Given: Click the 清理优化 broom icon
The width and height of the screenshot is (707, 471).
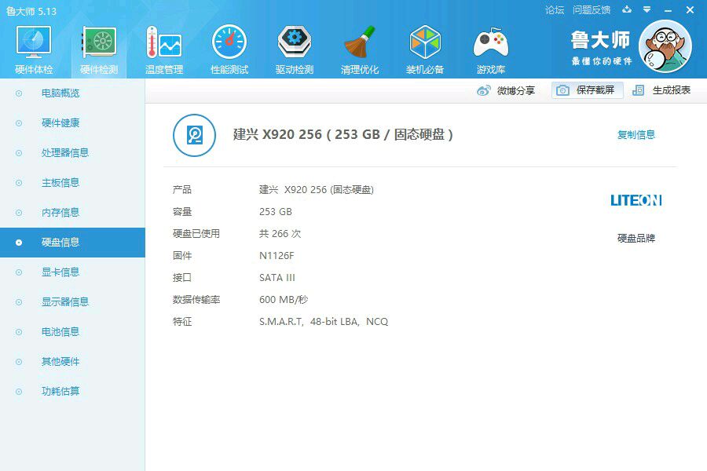Looking at the screenshot, I should tap(359, 42).
